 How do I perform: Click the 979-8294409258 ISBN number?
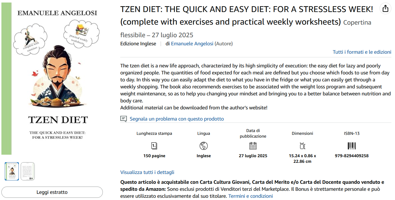tap(352, 156)
